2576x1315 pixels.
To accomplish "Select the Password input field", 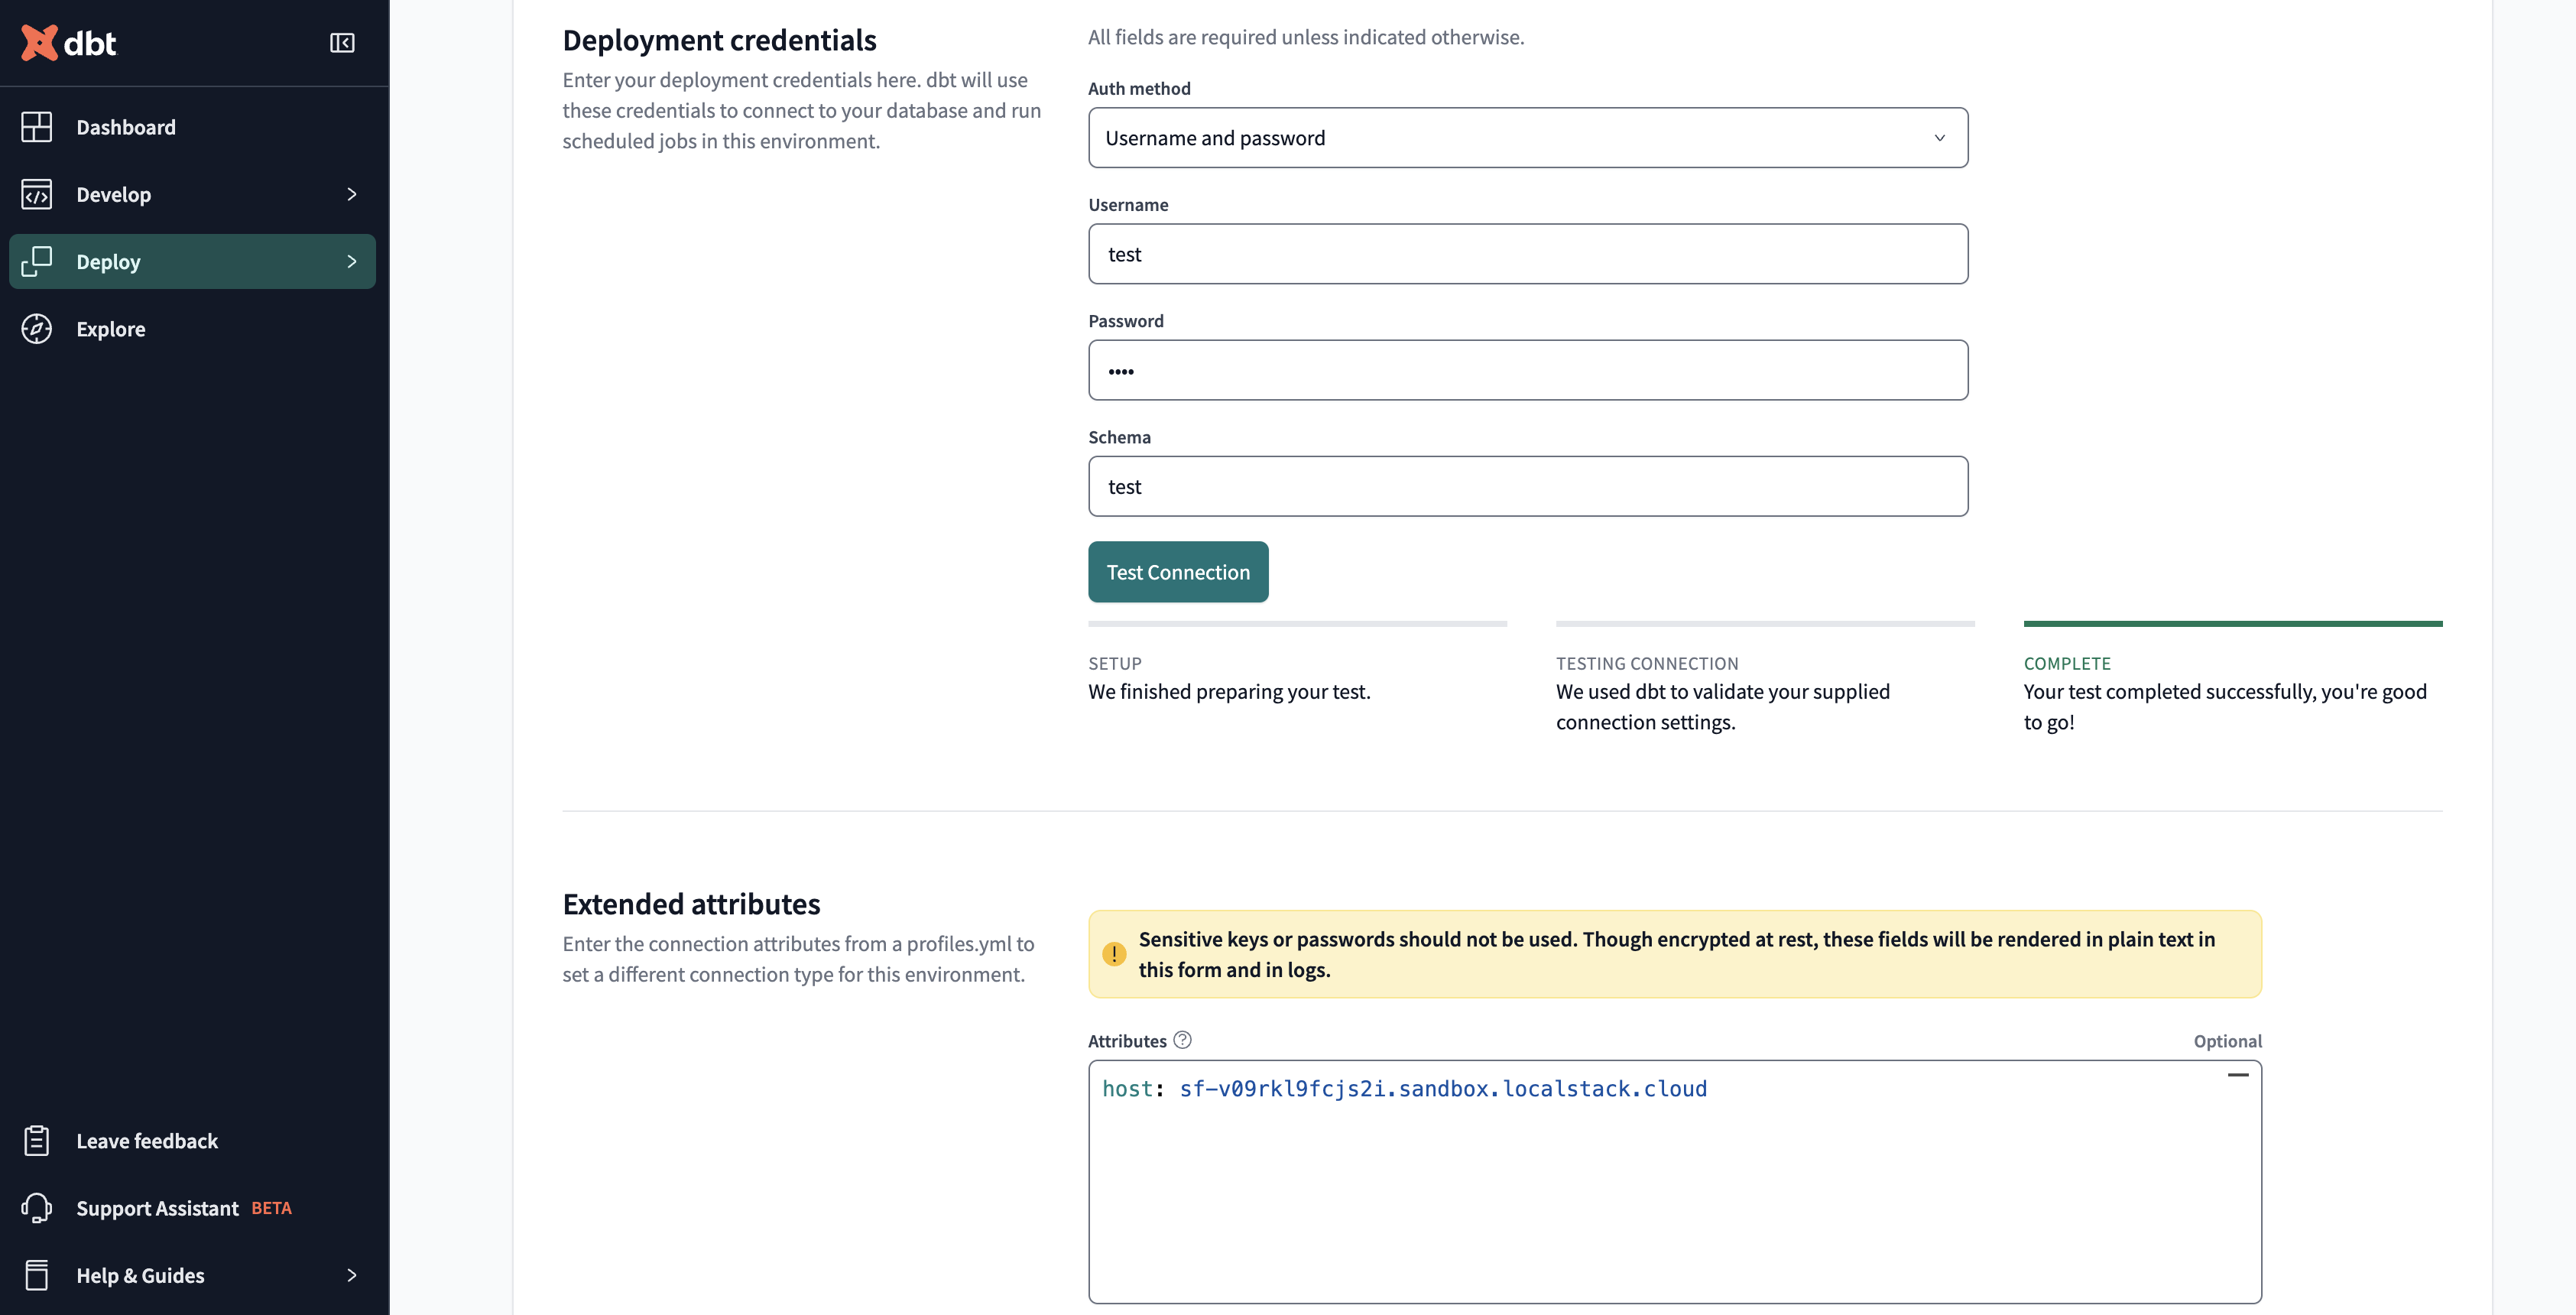I will [1526, 369].
